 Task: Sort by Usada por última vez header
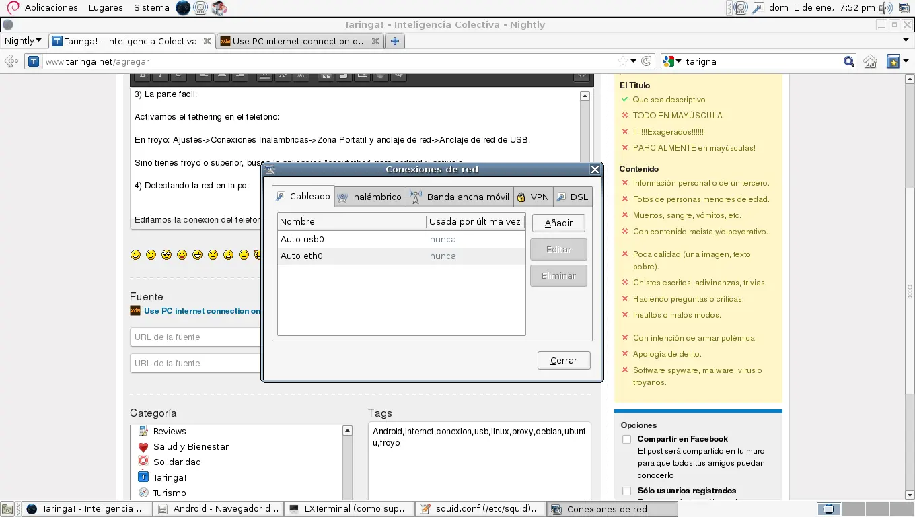(x=476, y=221)
